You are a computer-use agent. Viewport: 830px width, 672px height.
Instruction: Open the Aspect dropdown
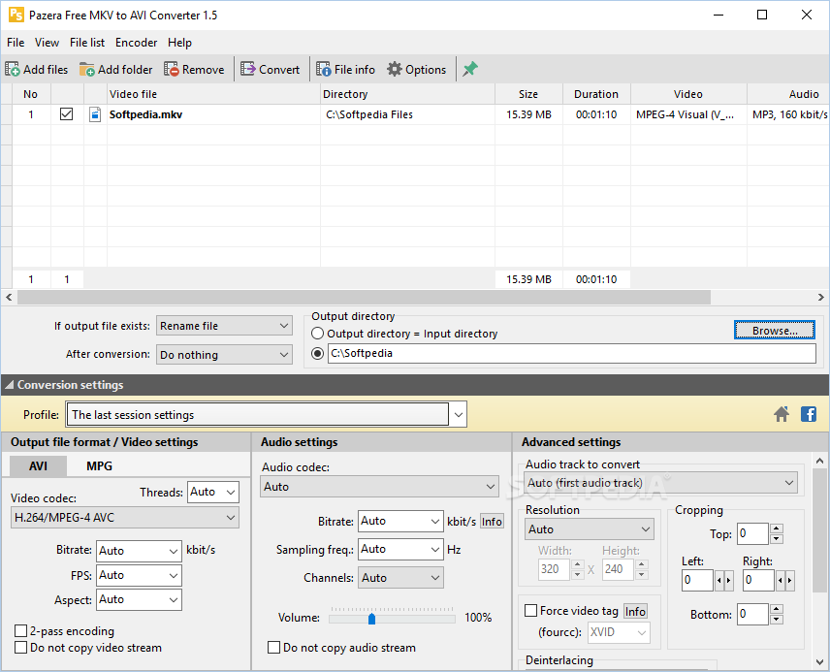point(140,599)
